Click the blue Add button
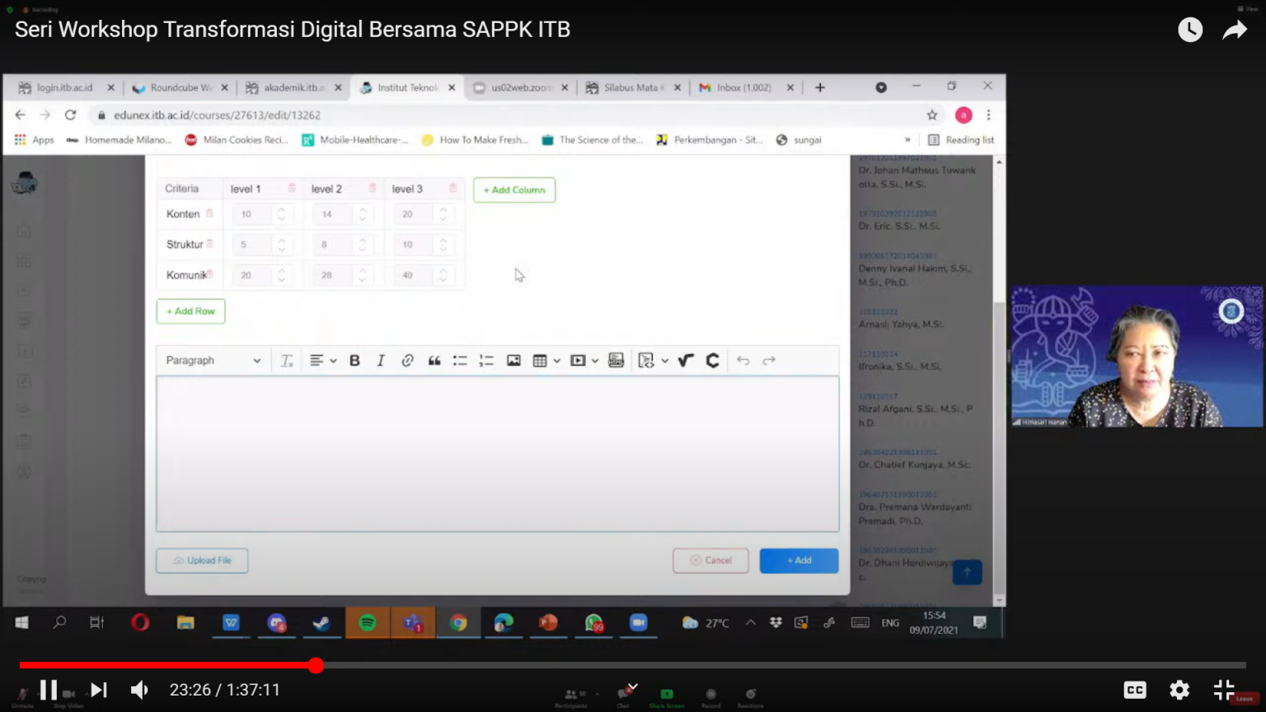The image size is (1266, 712). pos(799,560)
